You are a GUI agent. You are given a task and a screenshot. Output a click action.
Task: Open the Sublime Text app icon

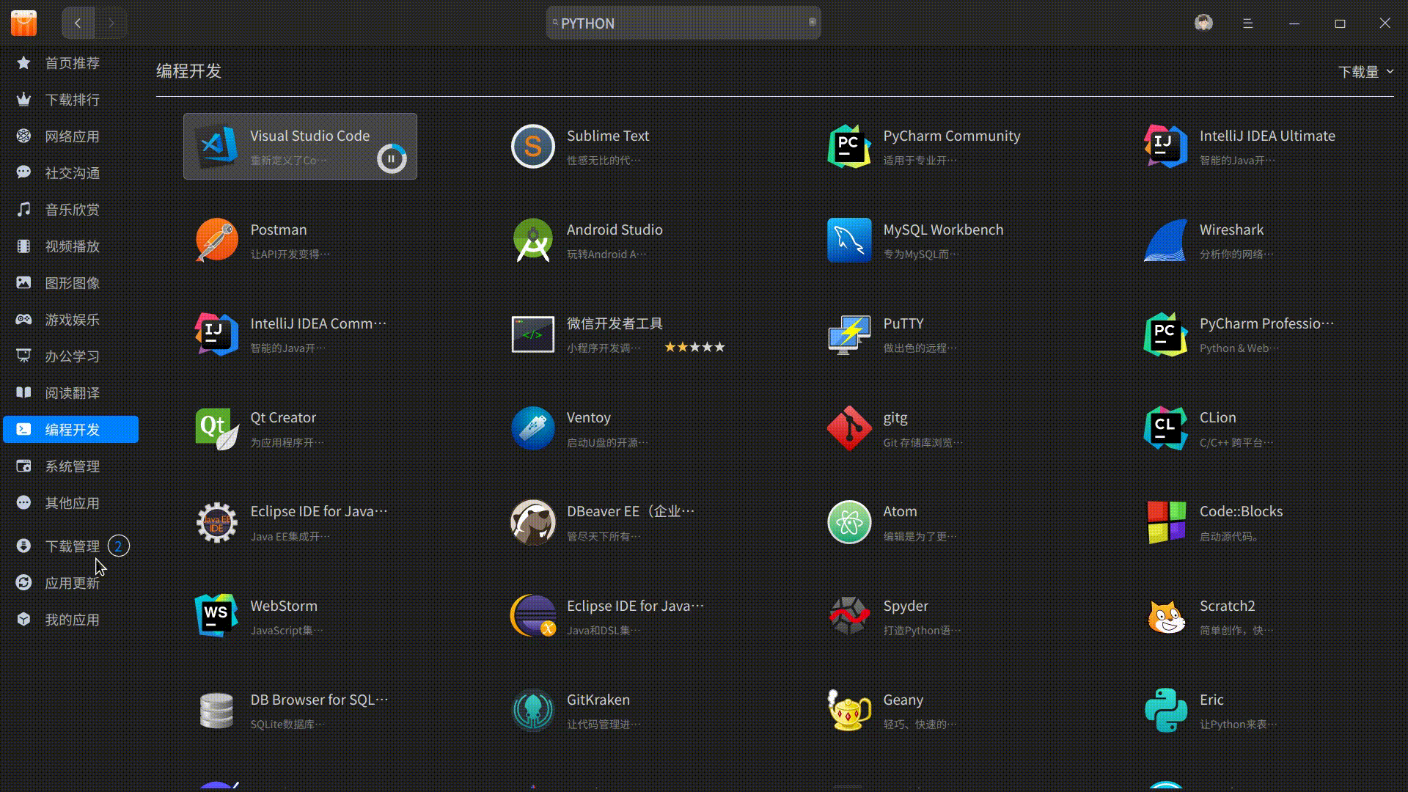point(533,147)
